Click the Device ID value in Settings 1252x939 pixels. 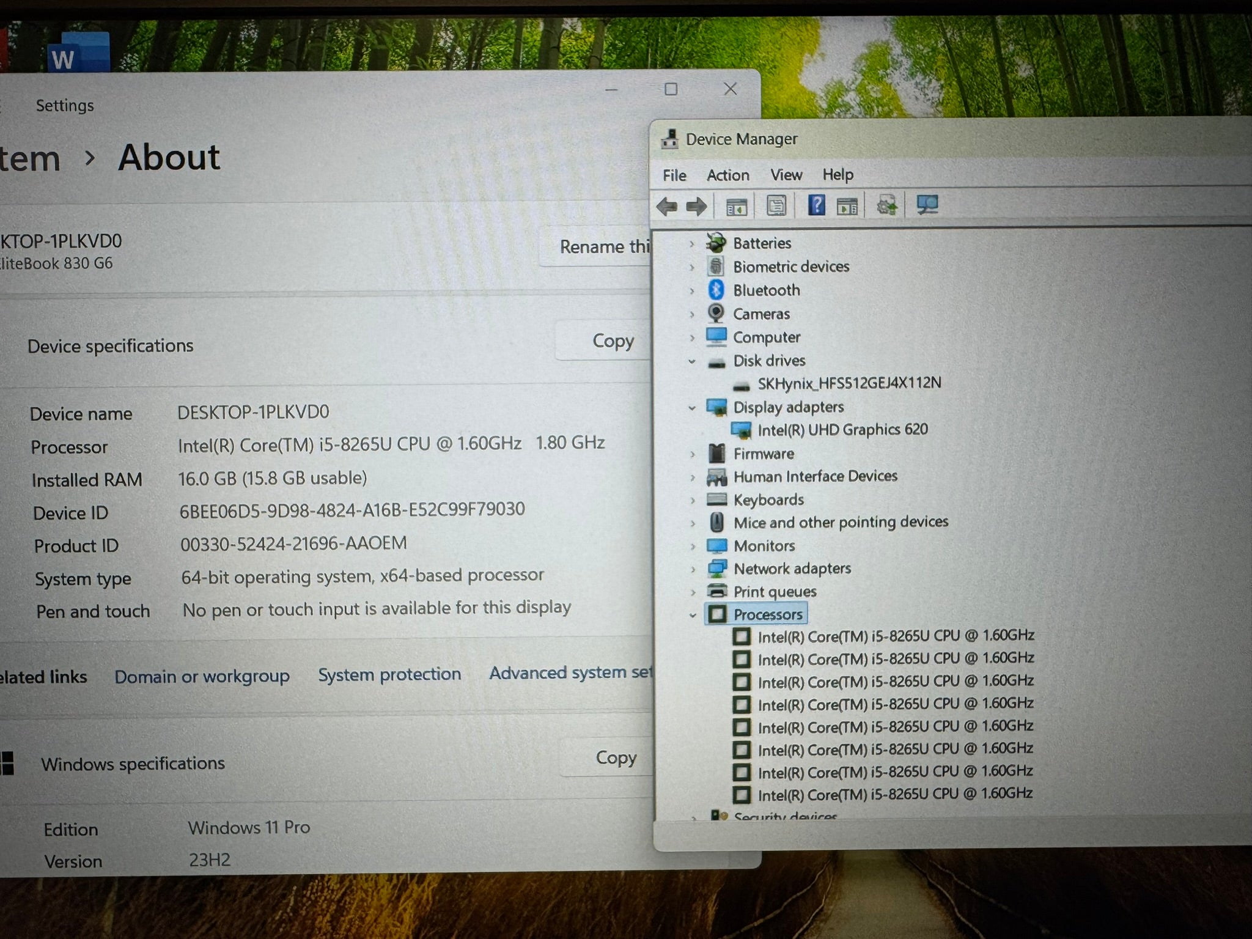352,510
